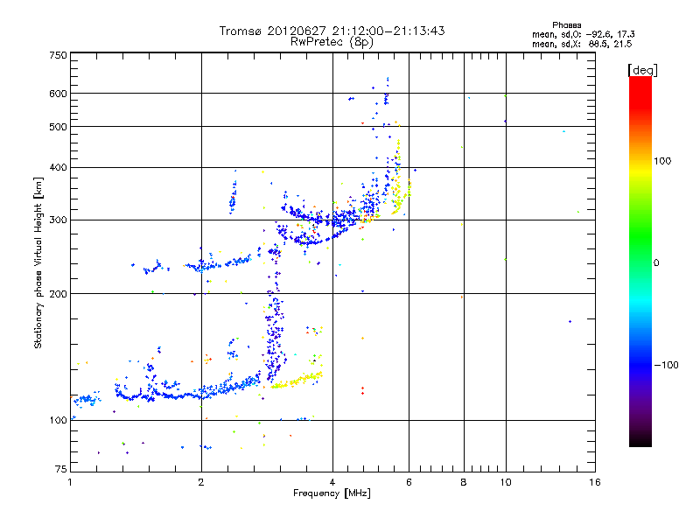Select the 'mean, sd,X: 88.5, 21.5' statistic
The image size is (700, 525).
[x=582, y=44]
